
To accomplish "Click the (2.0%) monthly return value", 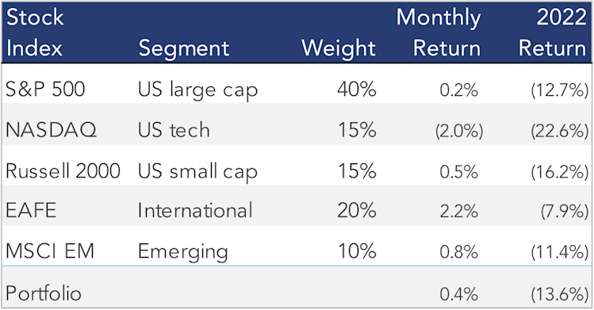I will click(459, 131).
